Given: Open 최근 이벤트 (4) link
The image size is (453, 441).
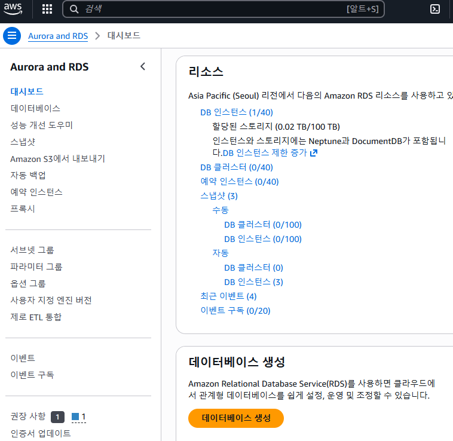Looking at the screenshot, I should click(x=228, y=296).
